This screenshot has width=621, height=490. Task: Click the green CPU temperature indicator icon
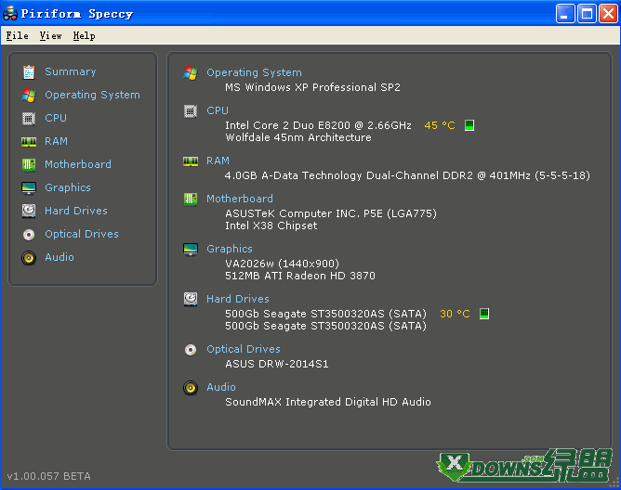469,125
